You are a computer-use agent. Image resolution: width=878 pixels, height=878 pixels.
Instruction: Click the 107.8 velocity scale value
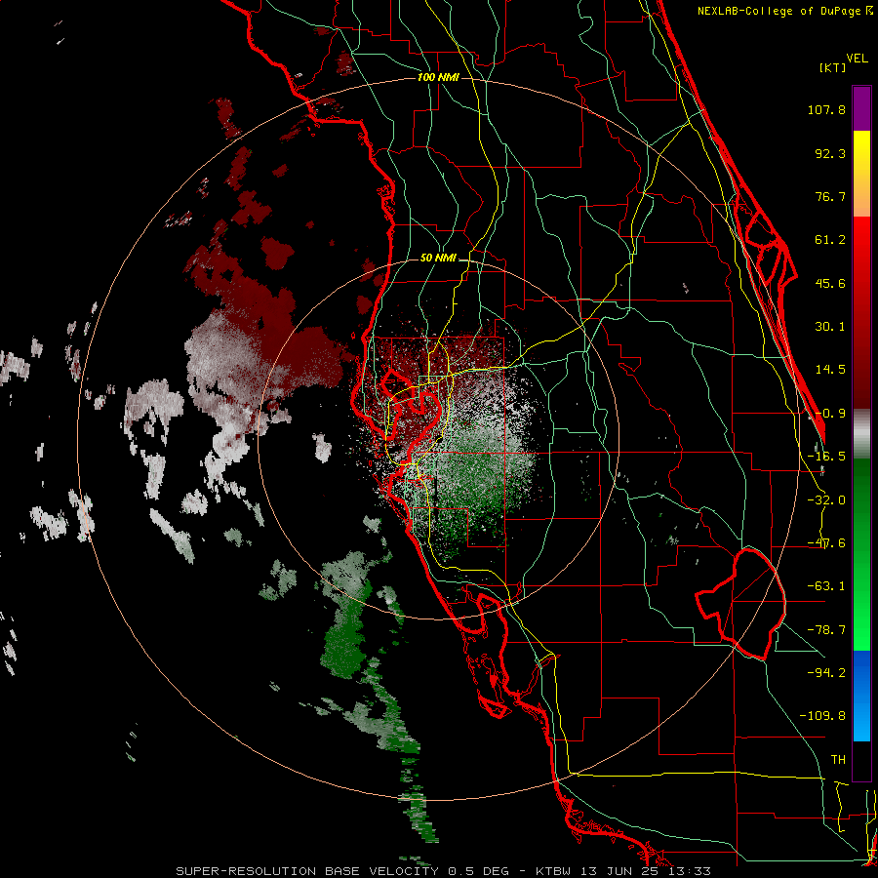click(x=826, y=109)
